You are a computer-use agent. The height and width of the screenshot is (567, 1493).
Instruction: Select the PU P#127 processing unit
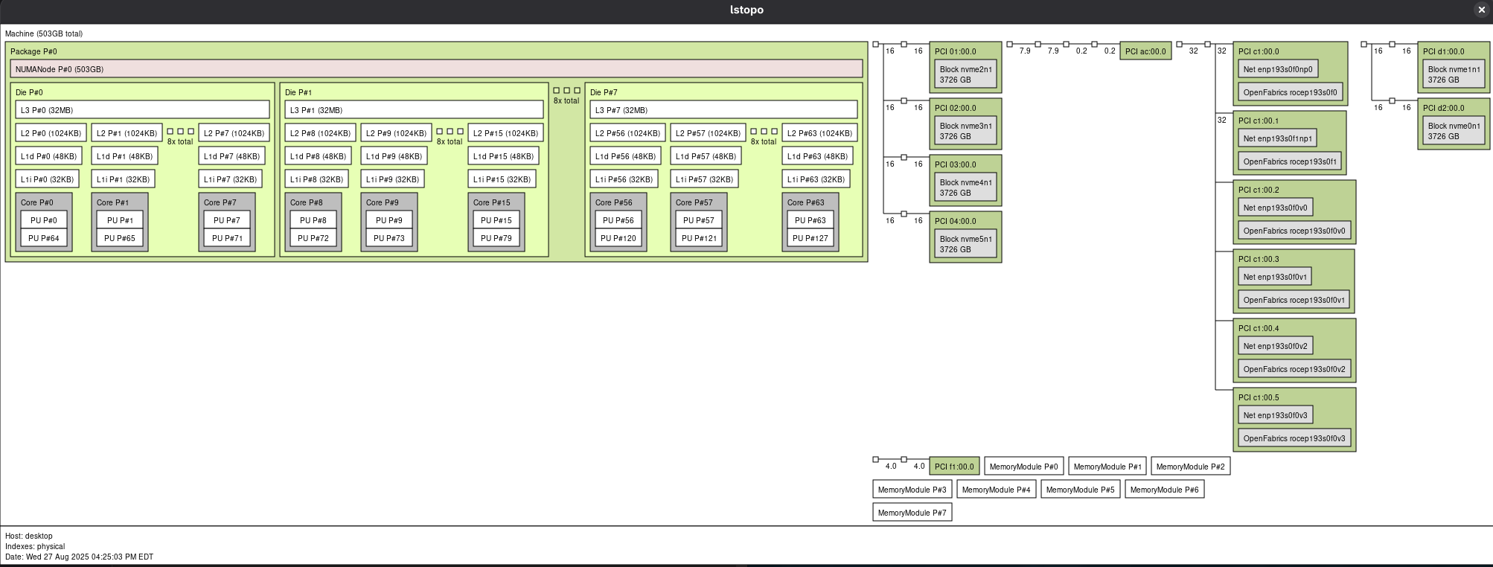coord(810,238)
